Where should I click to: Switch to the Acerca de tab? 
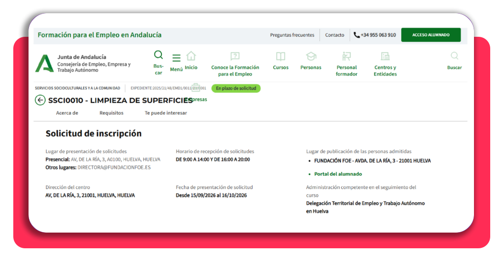67,113
